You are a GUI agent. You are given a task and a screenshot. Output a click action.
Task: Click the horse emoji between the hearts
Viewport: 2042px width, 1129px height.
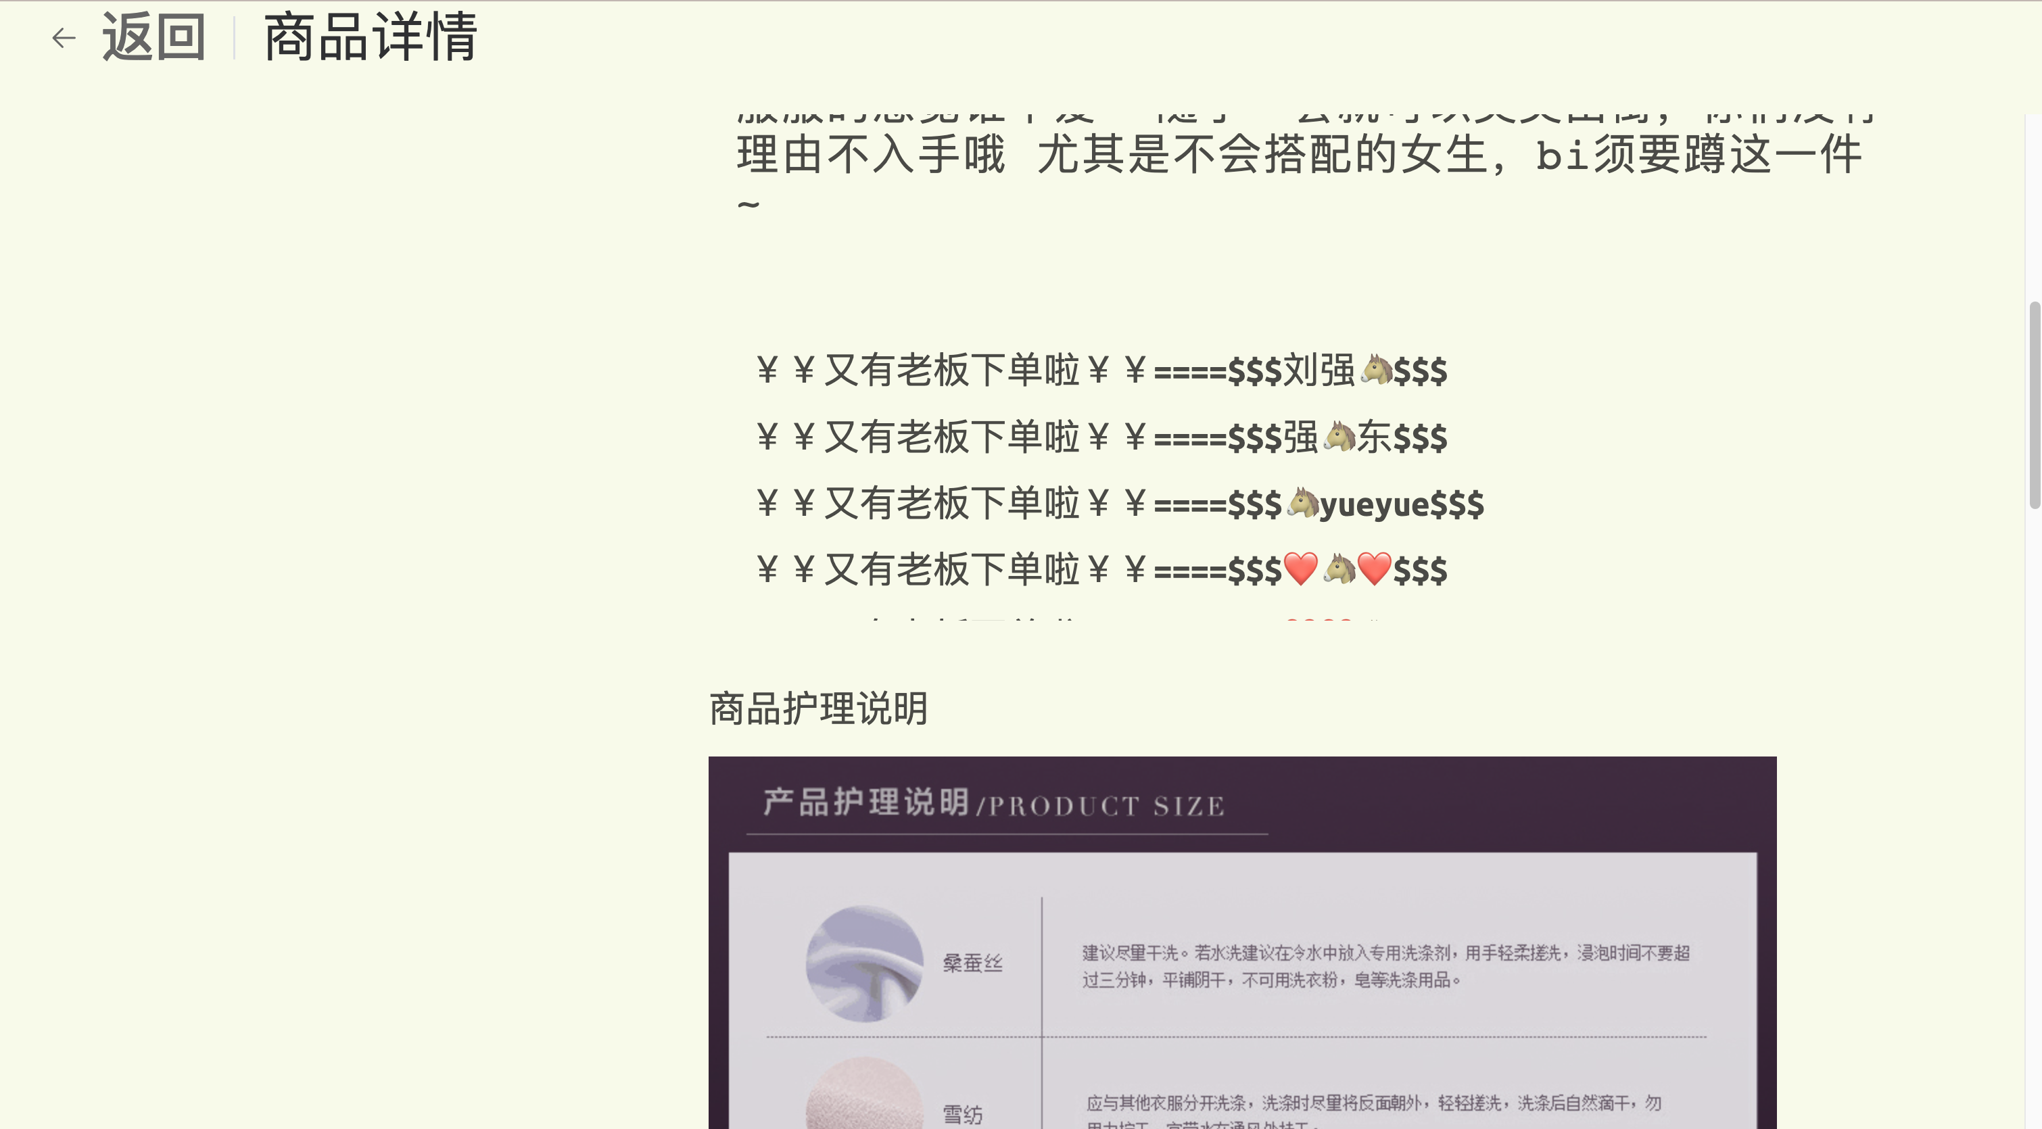[x=1339, y=569]
